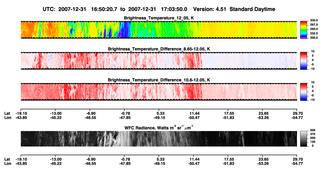The image size is (330, 169).
Task: Click the 'Brightness_Temperature_Difference_10.6-12.05, K' title
Action: [159, 80]
